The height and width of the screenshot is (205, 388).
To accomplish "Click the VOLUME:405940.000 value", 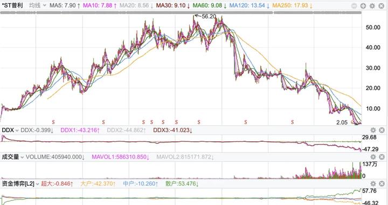I will tap(55, 157).
